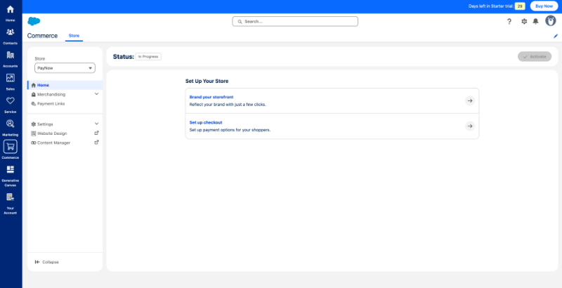Screen dimensions: 562x288
Task: Open the Commerce cart icon
Action: coord(11,147)
